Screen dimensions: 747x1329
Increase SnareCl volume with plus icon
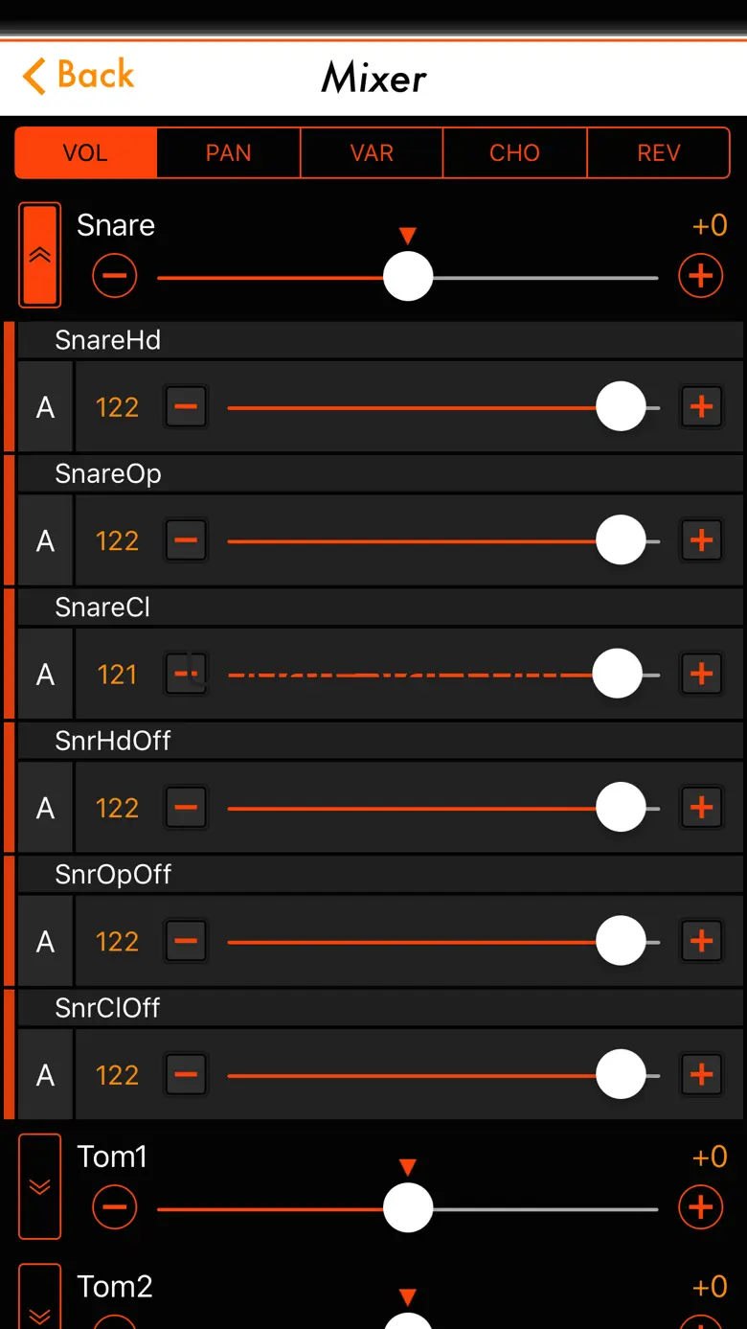pyautogui.click(x=701, y=675)
